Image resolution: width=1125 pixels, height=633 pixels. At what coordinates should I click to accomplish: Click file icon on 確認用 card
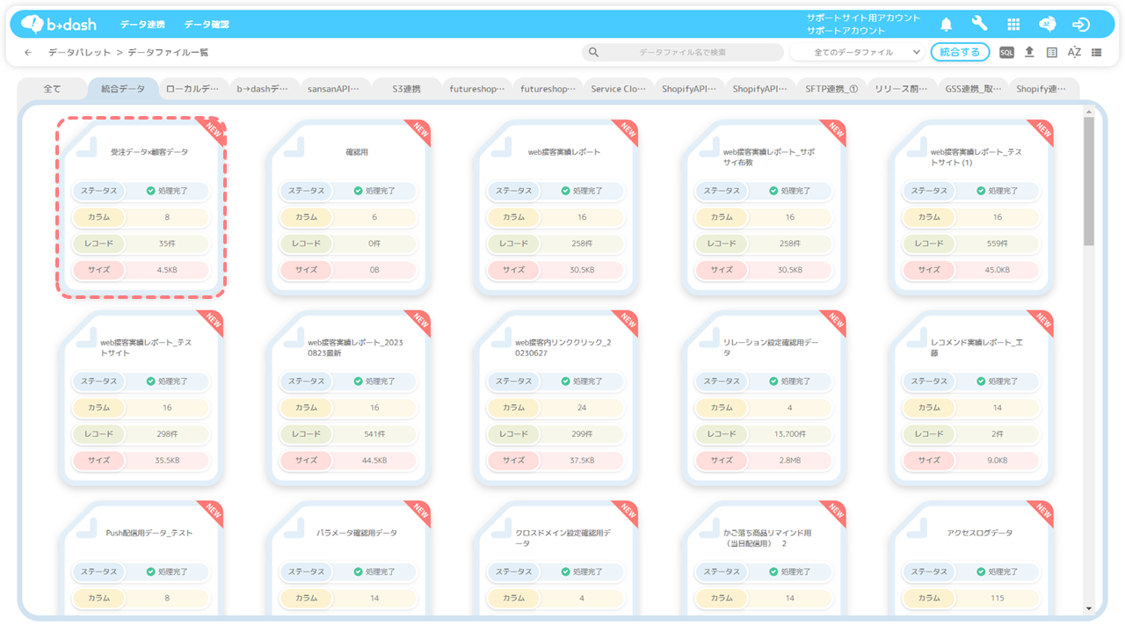(293, 147)
